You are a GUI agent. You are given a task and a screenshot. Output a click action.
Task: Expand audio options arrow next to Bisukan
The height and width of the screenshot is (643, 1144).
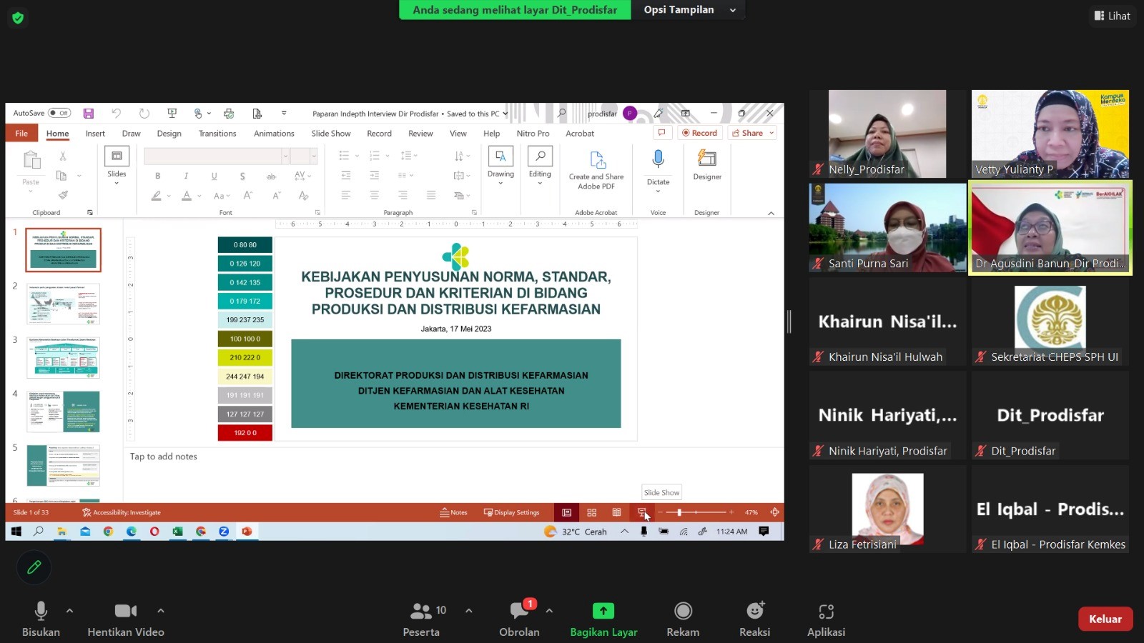pyautogui.click(x=69, y=611)
